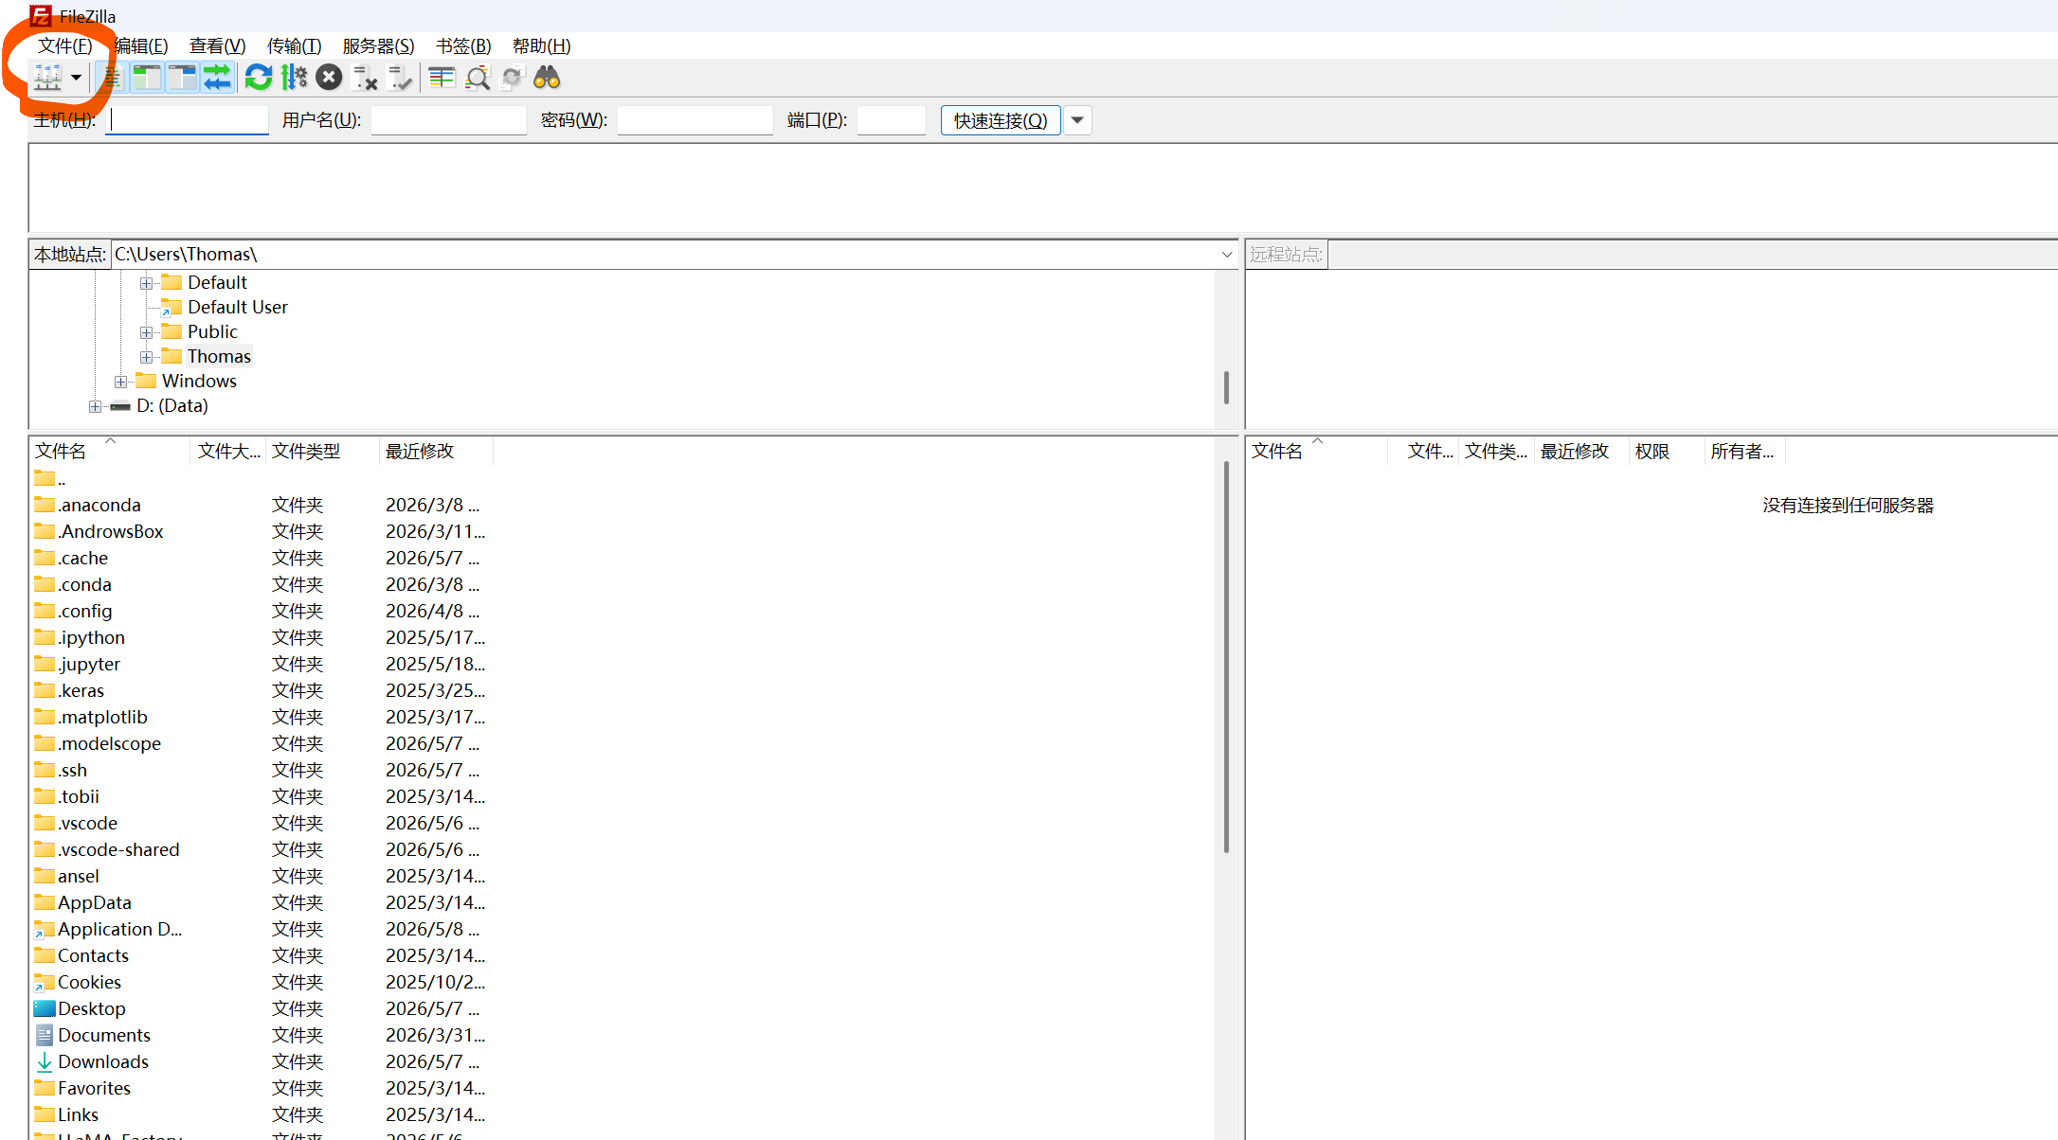Select the Desktop folder
Image resolution: width=2058 pixels, height=1140 pixels.
(x=91, y=1008)
